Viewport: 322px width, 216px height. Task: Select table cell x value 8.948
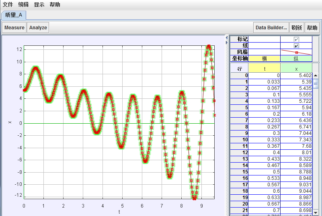[x=296, y=178]
